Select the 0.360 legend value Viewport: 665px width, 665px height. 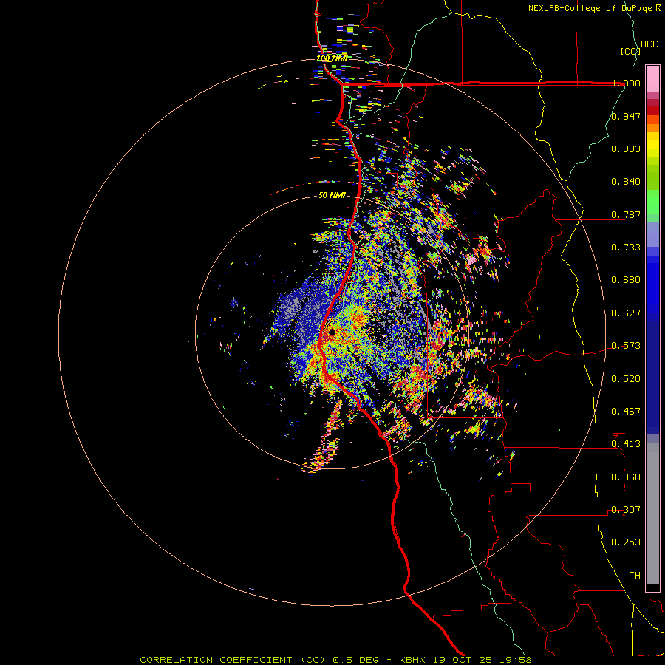[x=626, y=477]
